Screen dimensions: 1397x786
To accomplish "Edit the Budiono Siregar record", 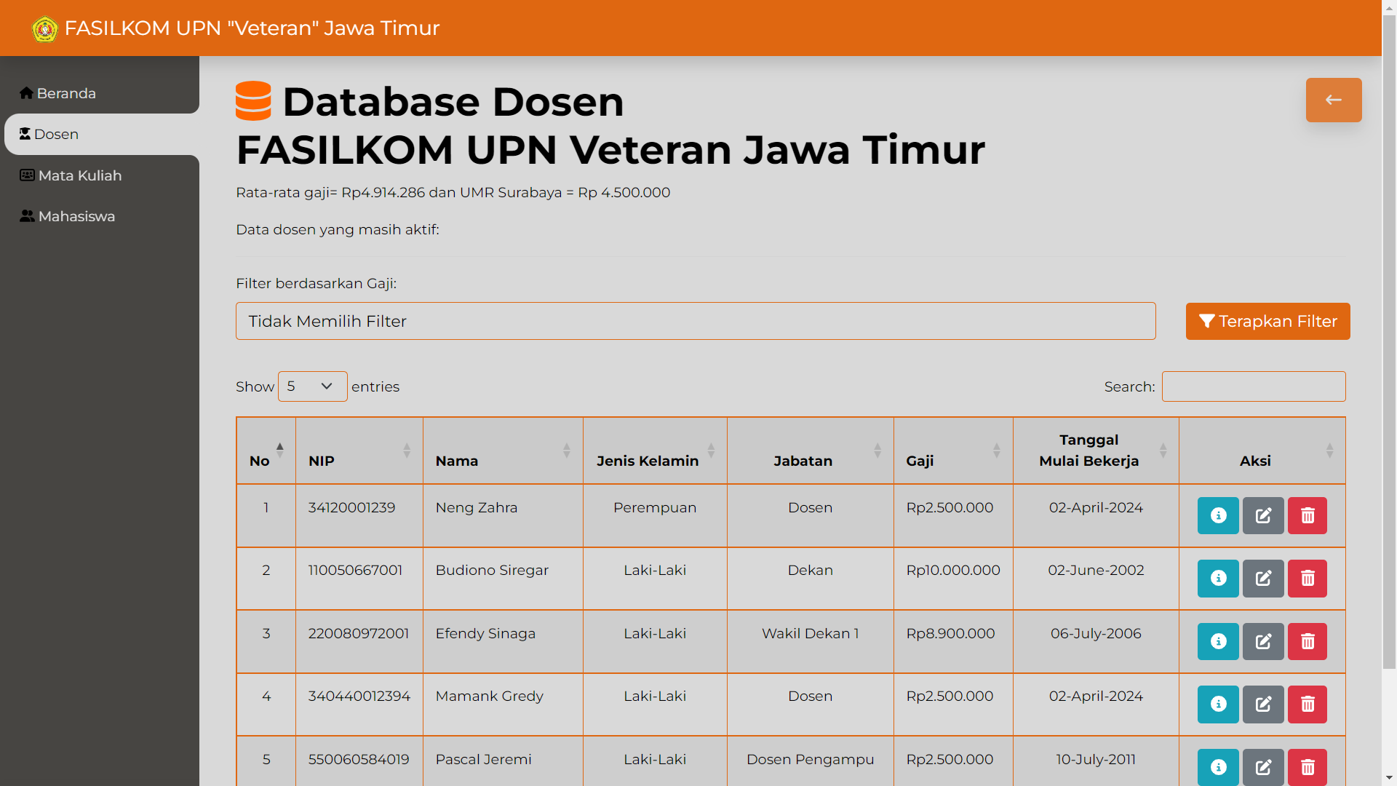I will tap(1263, 579).
